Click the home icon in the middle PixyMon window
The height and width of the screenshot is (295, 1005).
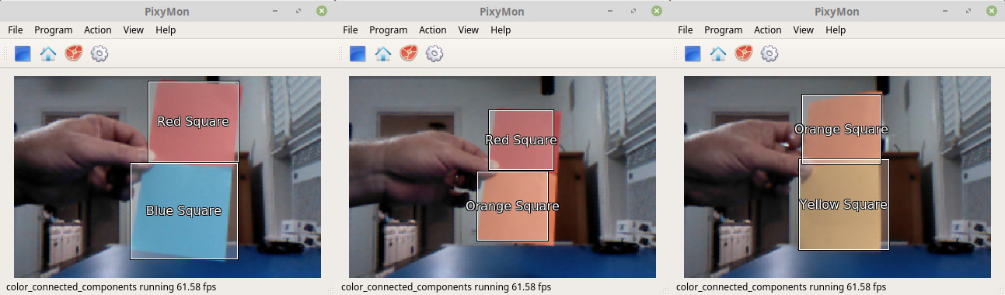(383, 54)
